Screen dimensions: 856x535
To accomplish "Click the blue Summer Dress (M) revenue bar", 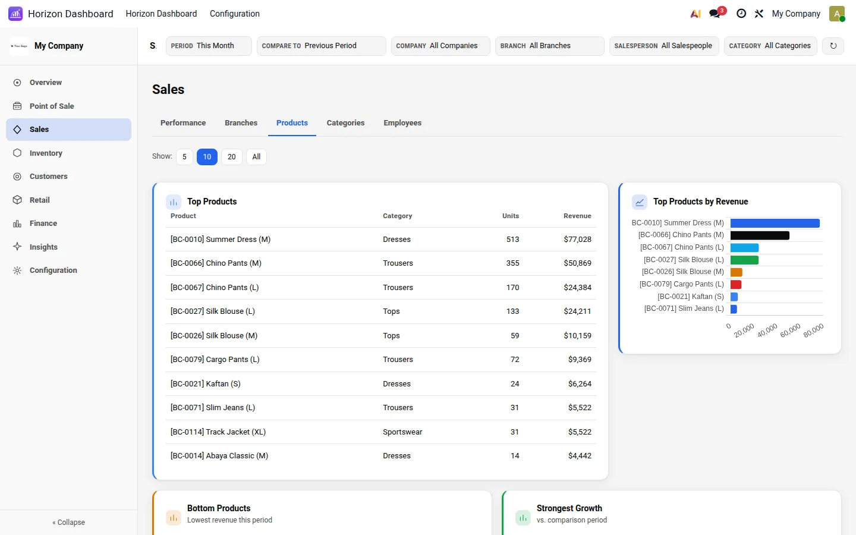I will [775, 224].
